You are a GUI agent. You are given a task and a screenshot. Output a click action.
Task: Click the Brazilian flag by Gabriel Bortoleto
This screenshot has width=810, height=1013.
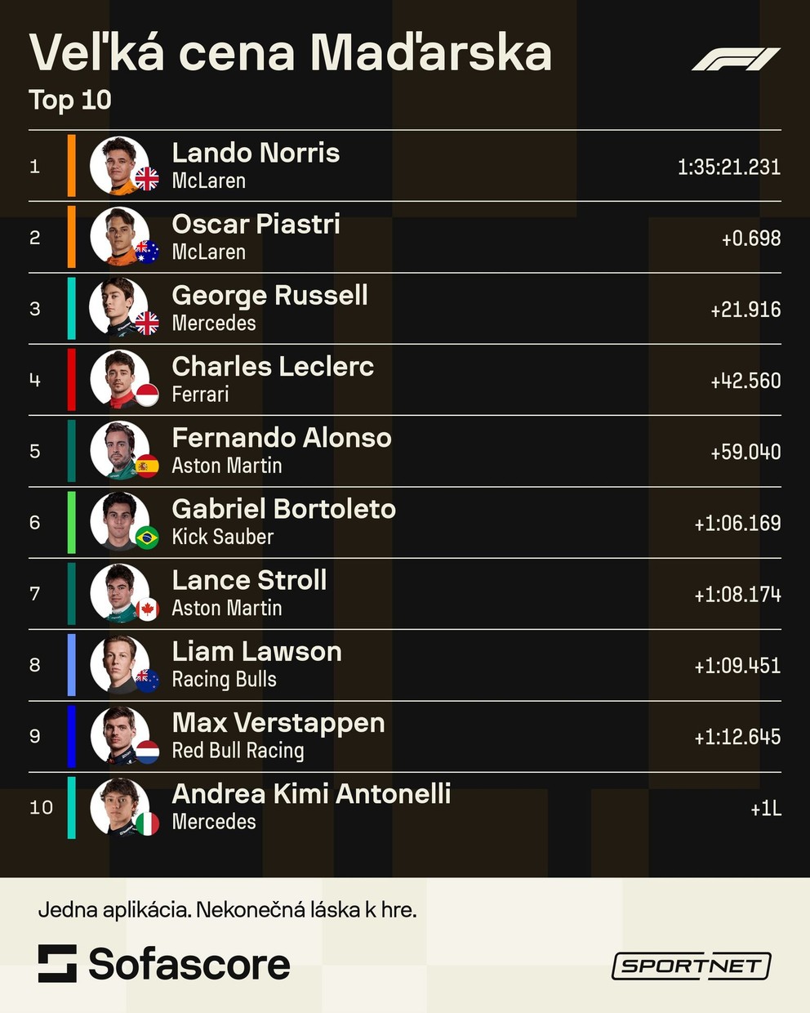pyautogui.click(x=147, y=538)
